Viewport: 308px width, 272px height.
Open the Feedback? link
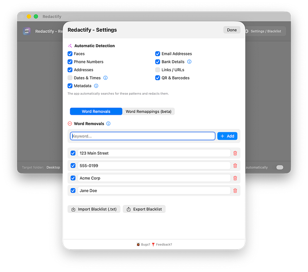pos(162,244)
